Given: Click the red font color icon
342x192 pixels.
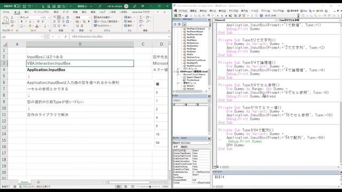Looking at the screenshot, I should tap(37, 26).
